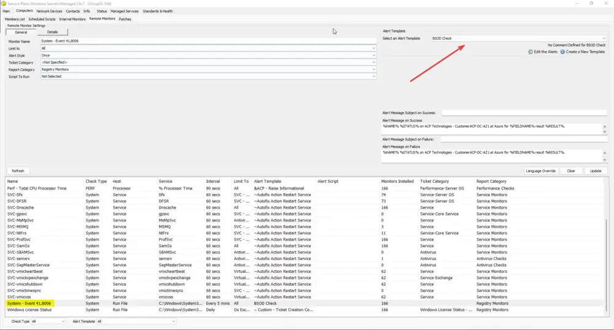
Task: Click the Create a New Template icon
Action: [562, 52]
